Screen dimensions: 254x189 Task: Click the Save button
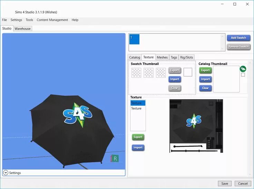pyautogui.click(x=225, y=183)
